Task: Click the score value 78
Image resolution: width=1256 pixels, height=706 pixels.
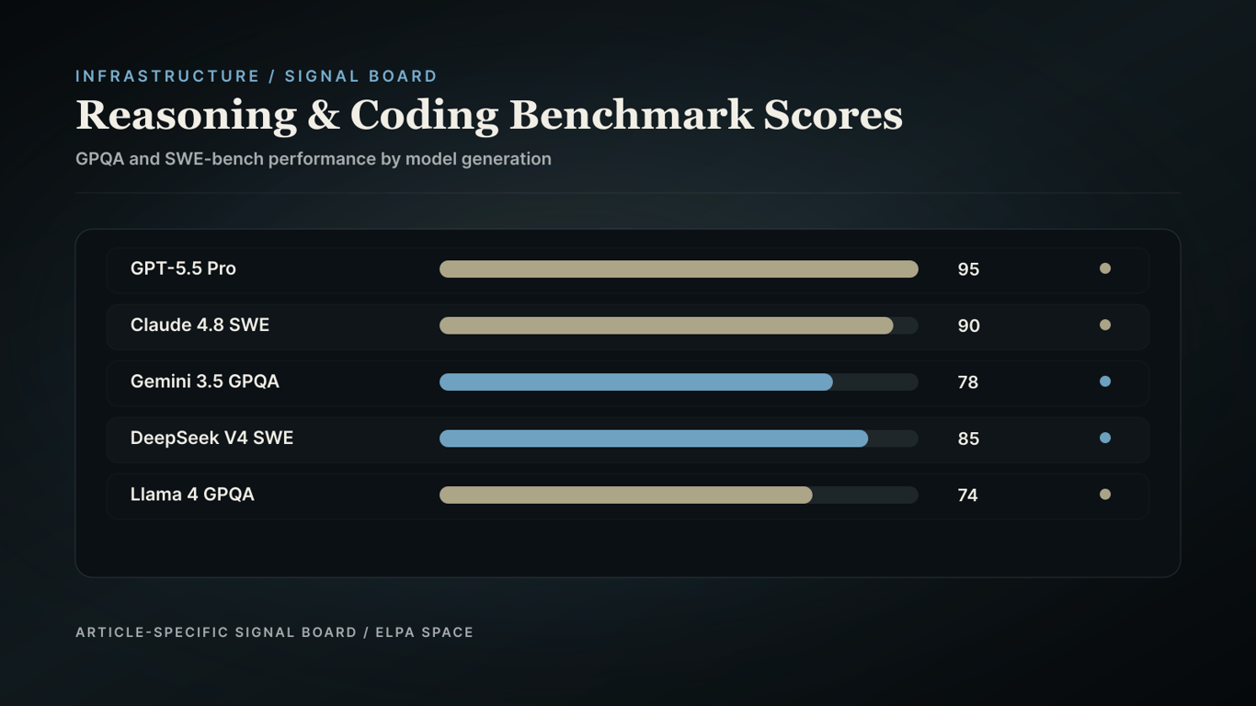Action: click(x=968, y=382)
